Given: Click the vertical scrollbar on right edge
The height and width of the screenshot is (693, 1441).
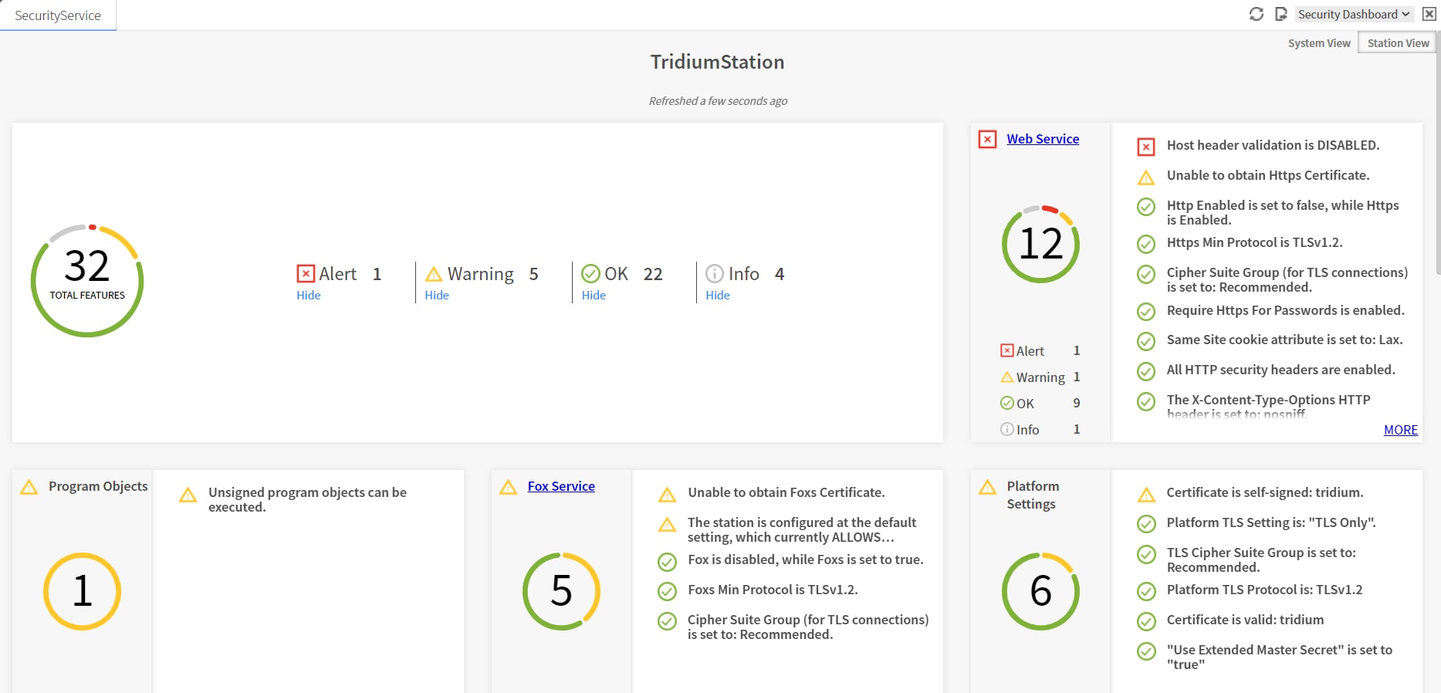Looking at the screenshot, I should coord(1438,154).
